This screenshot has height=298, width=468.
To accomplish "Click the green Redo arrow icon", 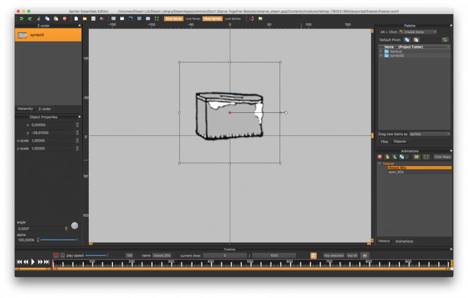I will [x=30, y=18].
